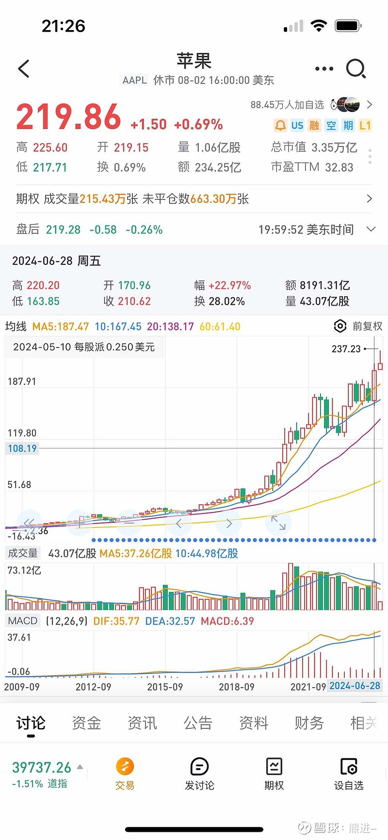The image size is (388, 840).
Task: Zoom in the K-line chart
Action: click(x=80, y=523)
